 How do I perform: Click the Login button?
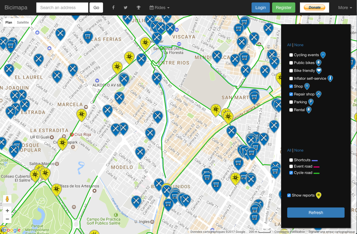click(x=261, y=8)
